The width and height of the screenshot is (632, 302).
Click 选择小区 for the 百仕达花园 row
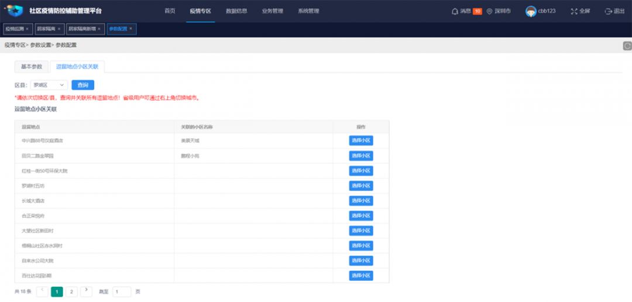(360, 276)
